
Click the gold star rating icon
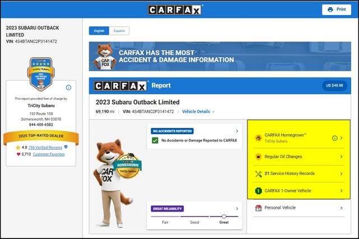click(x=18, y=148)
